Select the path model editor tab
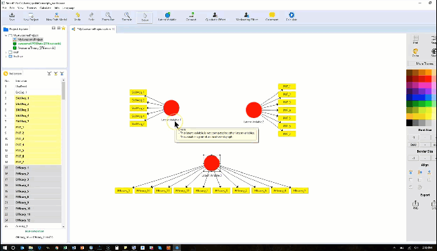 tap(94, 29)
